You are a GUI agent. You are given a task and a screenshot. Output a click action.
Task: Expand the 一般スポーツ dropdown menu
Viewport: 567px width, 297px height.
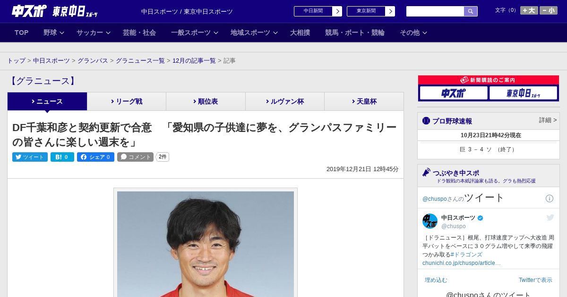point(194,33)
